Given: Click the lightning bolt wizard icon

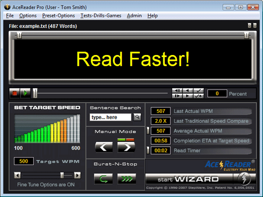Looking at the screenshot, I should pos(244,179).
